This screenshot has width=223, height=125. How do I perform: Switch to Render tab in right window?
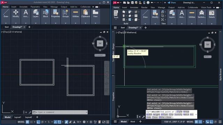[x=144, y=7]
